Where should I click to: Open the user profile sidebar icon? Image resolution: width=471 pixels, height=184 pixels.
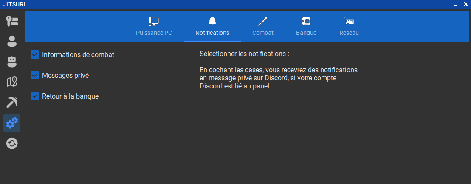[x=12, y=41]
